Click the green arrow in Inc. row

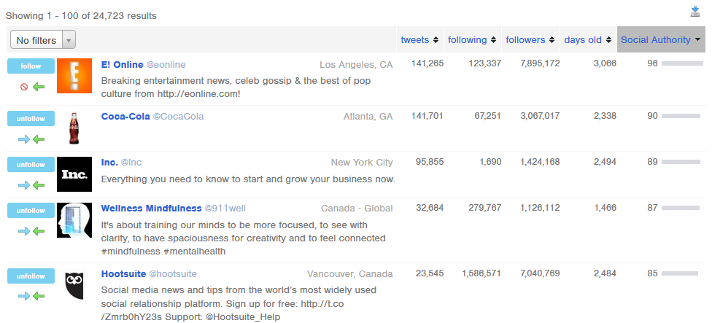[39, 185]
